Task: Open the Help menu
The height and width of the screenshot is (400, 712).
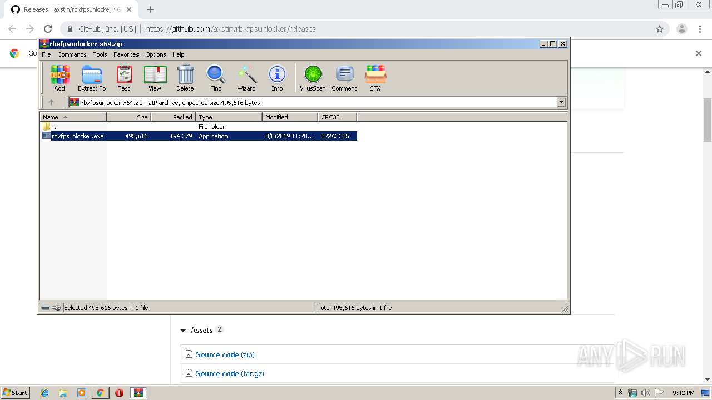Action: (x=178, y=54)
